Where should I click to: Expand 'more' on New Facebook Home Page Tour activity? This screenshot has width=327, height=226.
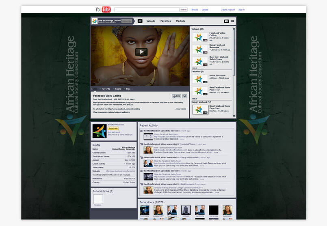(x=216, y=153)
